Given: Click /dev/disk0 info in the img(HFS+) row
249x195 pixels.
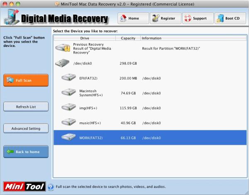Looking at the screenshot, I should [x=151, y=108].
